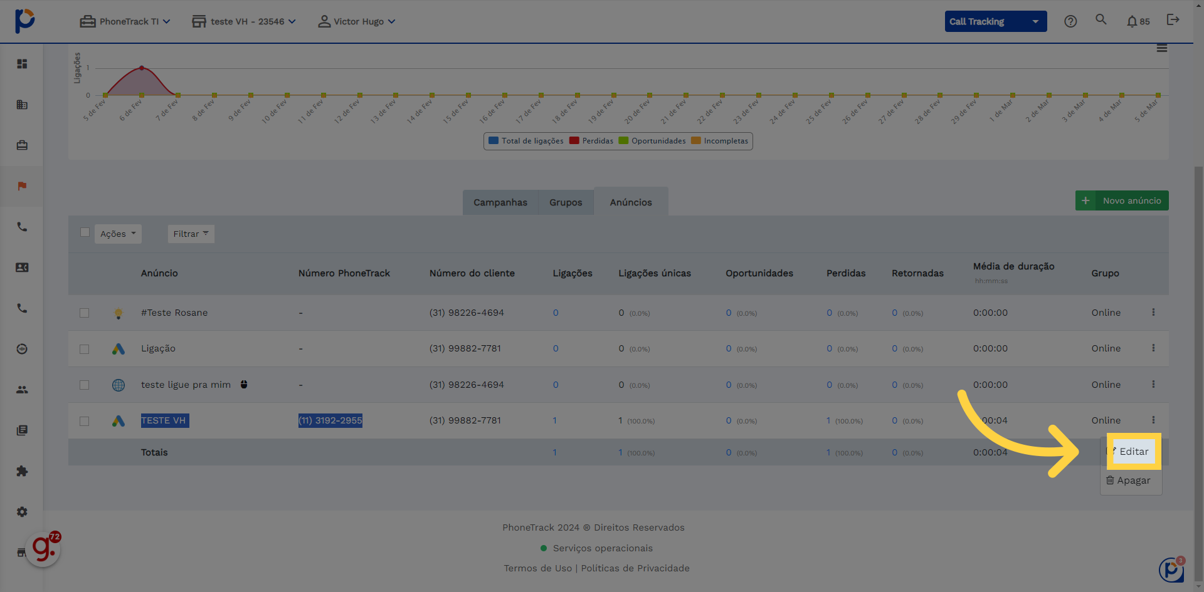Open the round robot face sidebar icon
The height and width of the screenshot is (592, 1204).
(22, 349)
